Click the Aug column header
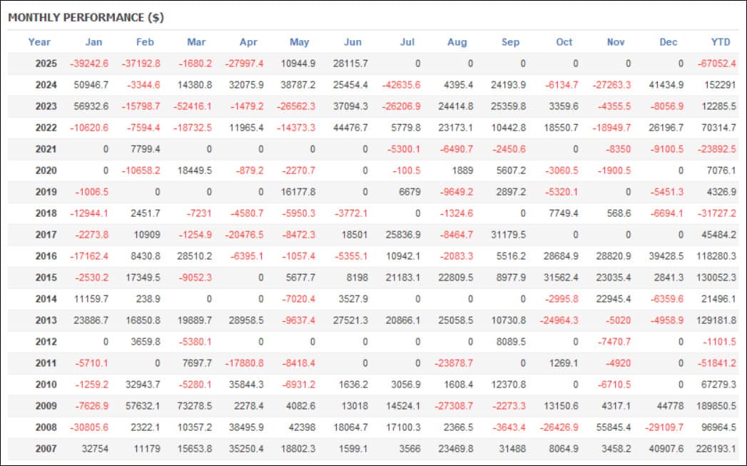This screenshot has height=466, width=747. 457,42
